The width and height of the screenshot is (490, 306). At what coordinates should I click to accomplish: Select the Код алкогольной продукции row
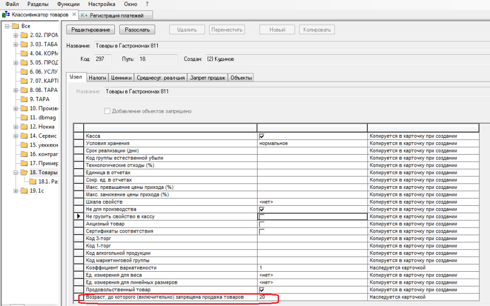(x=276, y=253)
